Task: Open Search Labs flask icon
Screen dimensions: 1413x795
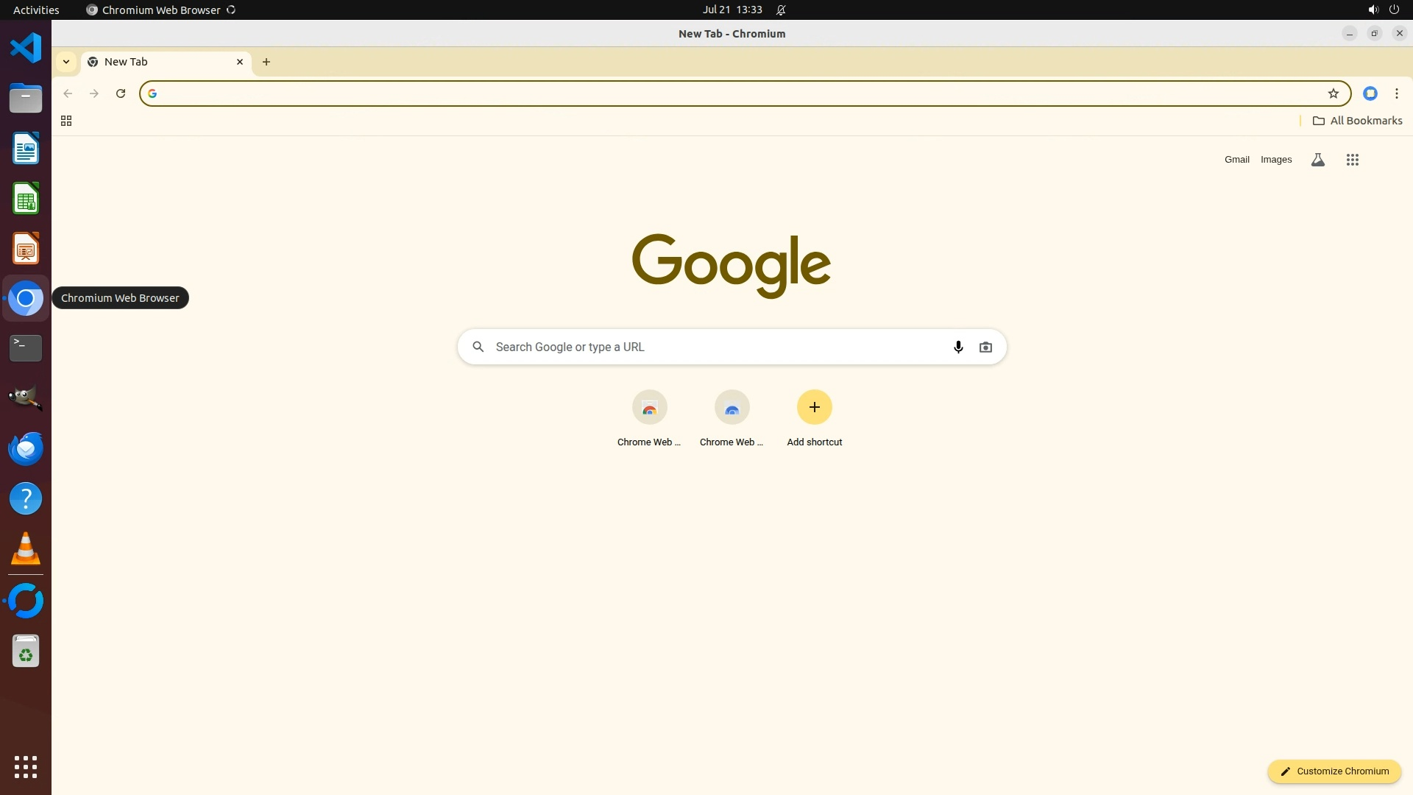Action: pos(1317,160)
